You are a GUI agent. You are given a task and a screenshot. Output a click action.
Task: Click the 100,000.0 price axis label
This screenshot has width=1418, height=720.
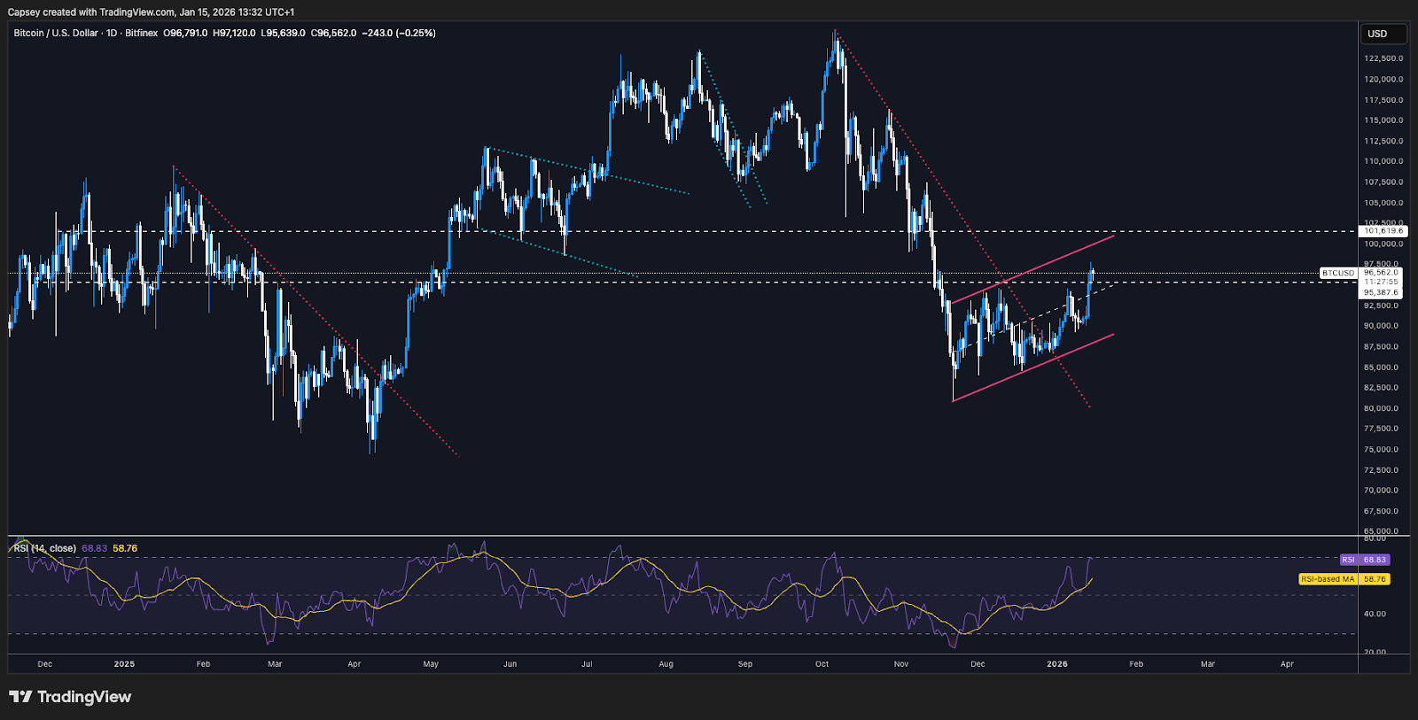(x=1383, y=244)
